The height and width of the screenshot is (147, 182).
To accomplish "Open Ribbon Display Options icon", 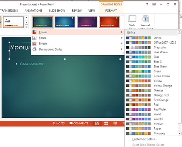I will [154, 4].
